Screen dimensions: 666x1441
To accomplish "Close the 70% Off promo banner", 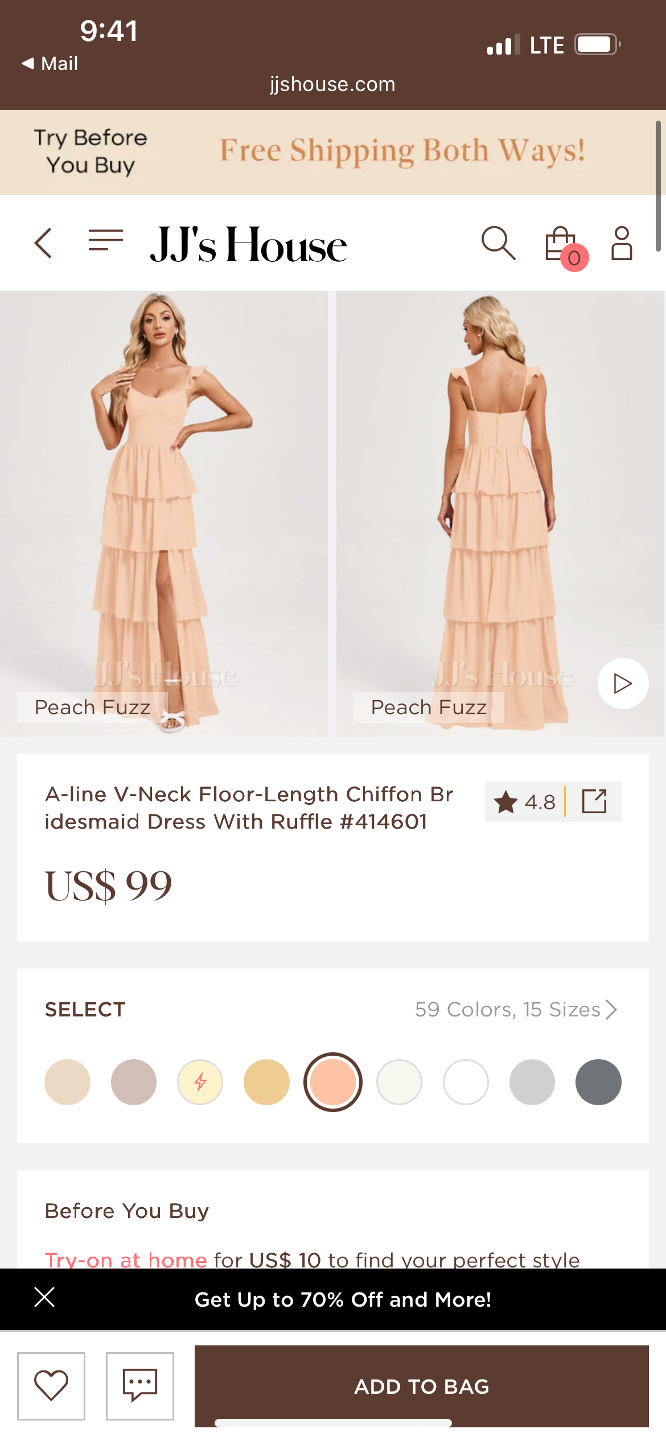I will pyautogui.click(x=44, y=1298).
